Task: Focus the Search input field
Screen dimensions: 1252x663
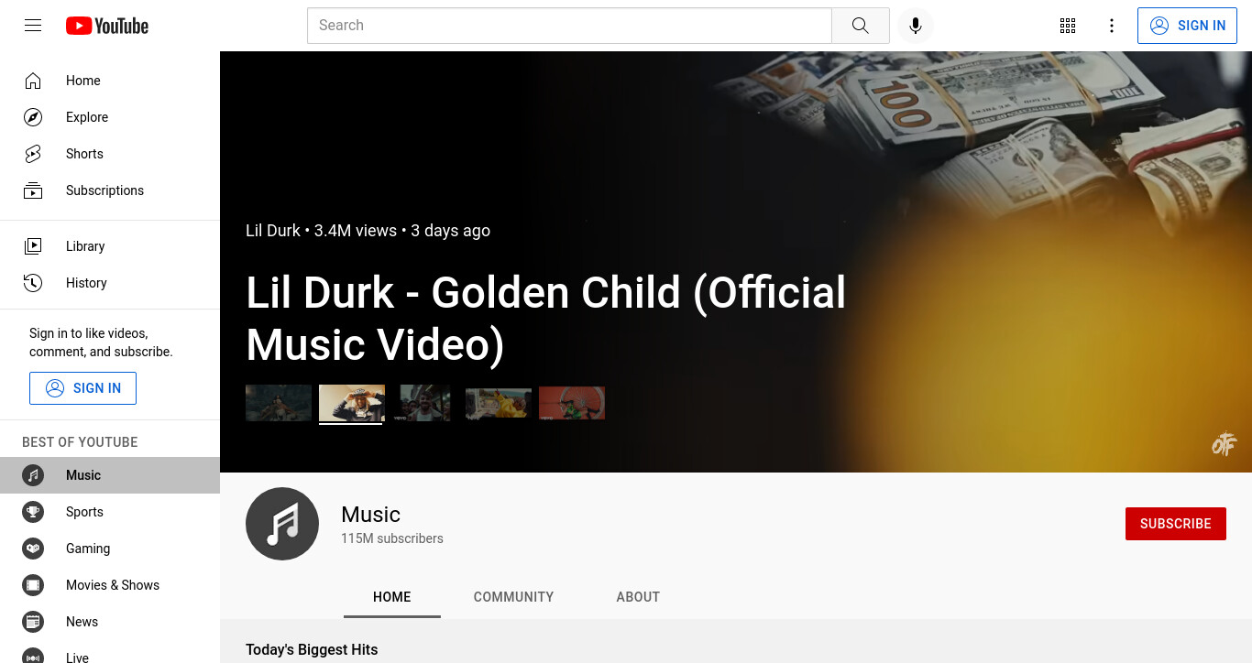Action: coord(569,26)
